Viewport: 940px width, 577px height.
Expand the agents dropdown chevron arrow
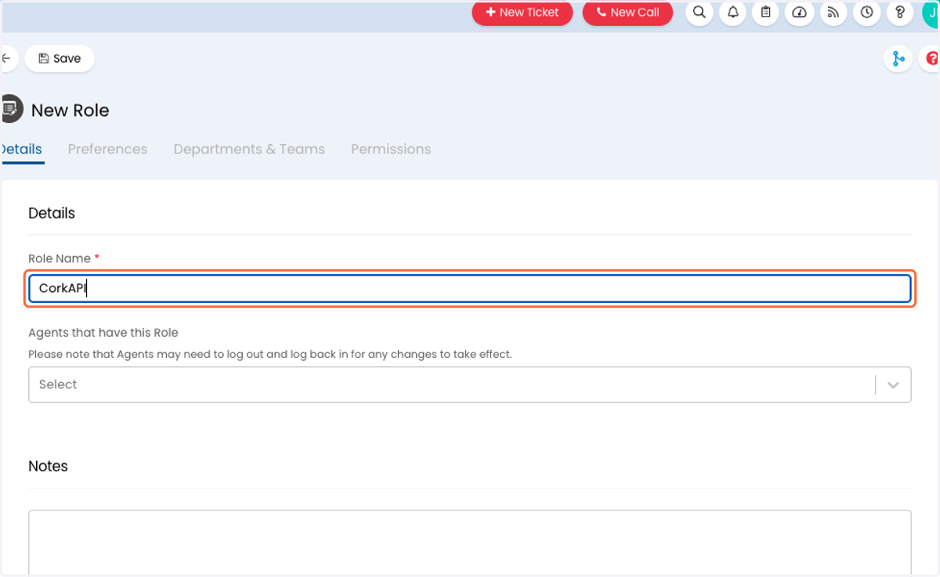tap(893, 385)
